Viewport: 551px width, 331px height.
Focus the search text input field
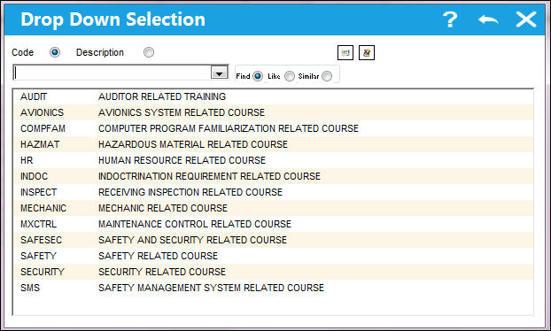[113, 73]
